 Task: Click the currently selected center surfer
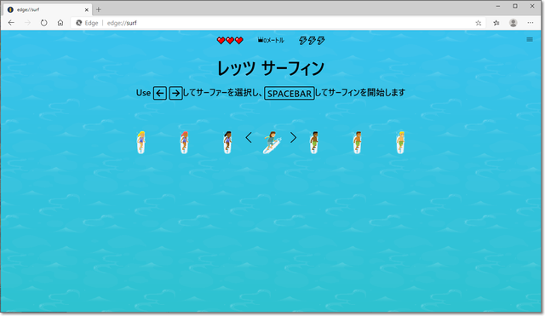click(272, 142)
